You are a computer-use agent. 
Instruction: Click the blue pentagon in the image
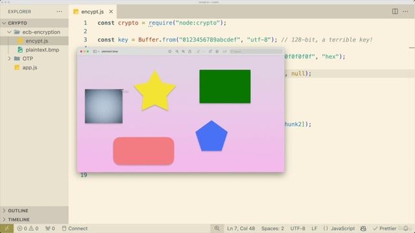click(211, 137)
